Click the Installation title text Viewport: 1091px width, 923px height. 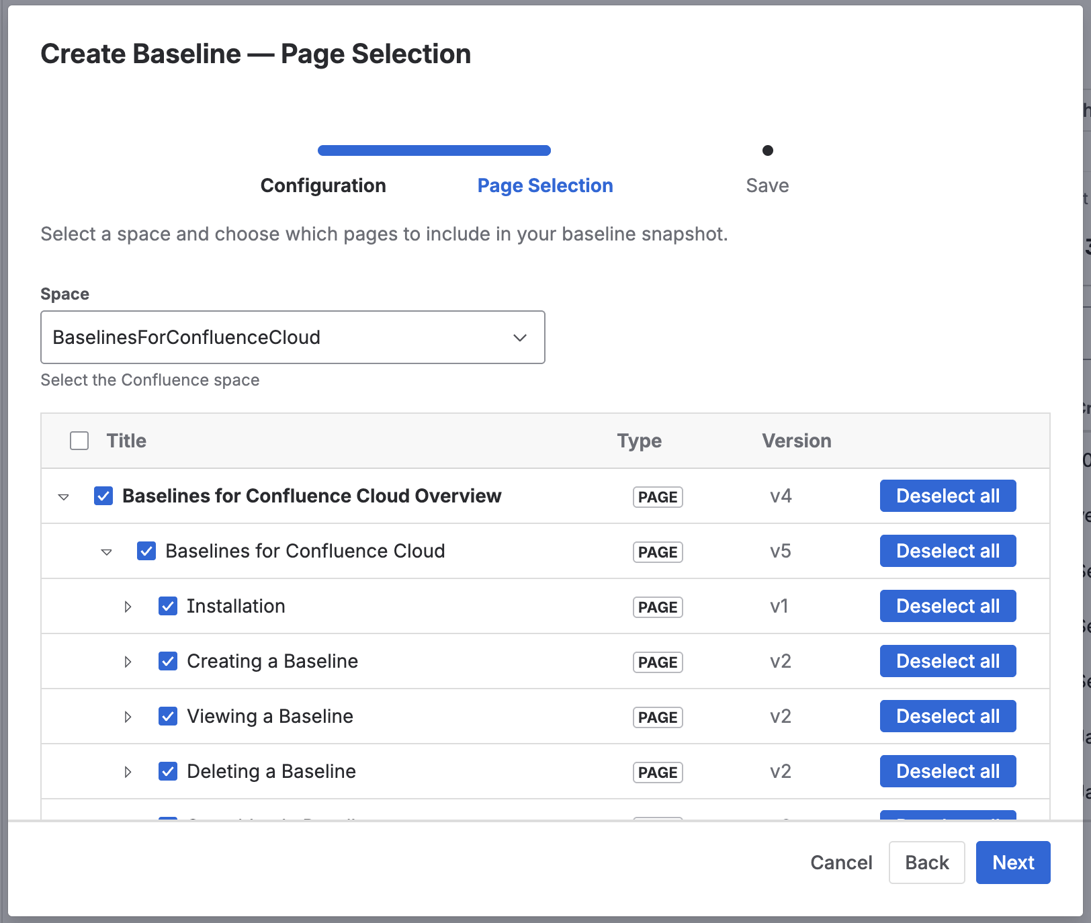(236, 606)
